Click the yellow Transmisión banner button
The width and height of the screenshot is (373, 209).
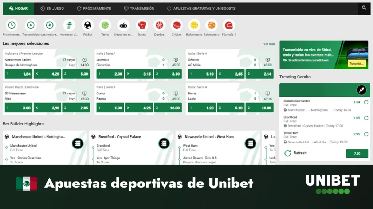[357, 63]
